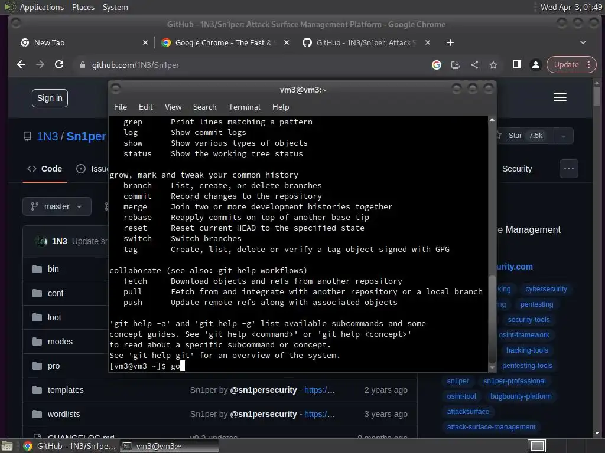Star the repository
Viewport: 605px width, 453px height.
[x=523, y=136]
